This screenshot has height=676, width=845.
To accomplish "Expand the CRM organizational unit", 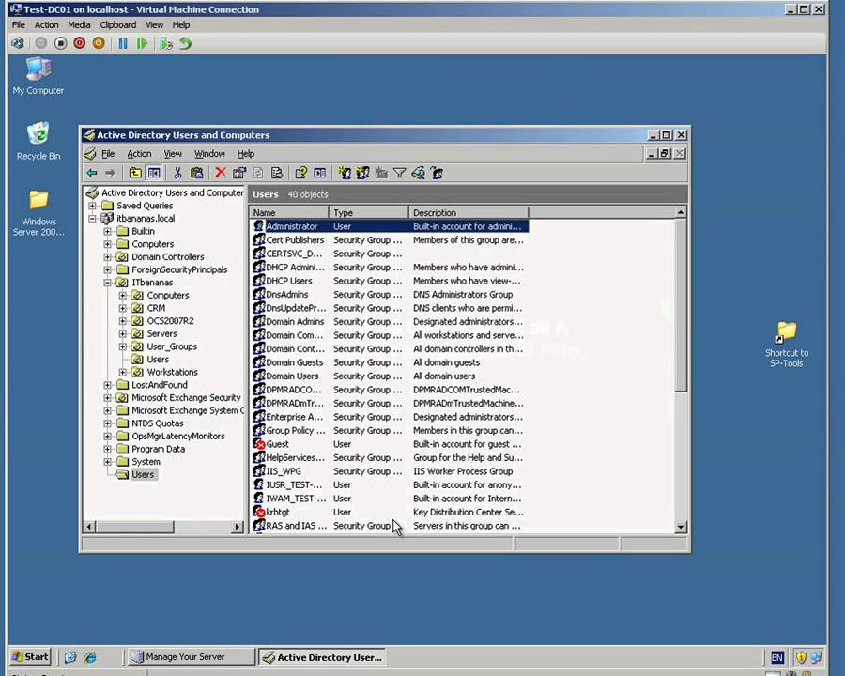I will tap(123, 308).
